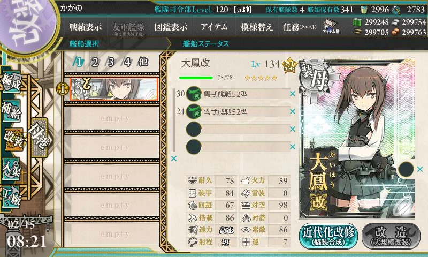This screenshot has width=428, height=257.
Task: Return to 母港 home port button
Action: click(x=40, y=138)
